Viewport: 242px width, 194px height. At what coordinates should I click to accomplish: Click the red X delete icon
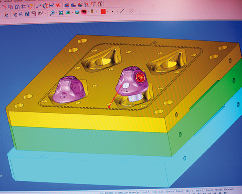point(58,6)
